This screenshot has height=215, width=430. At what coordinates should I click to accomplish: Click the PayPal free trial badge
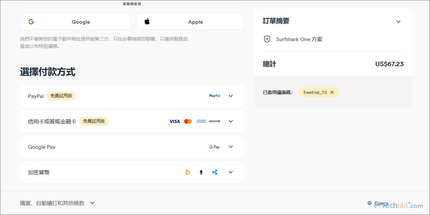61,96
